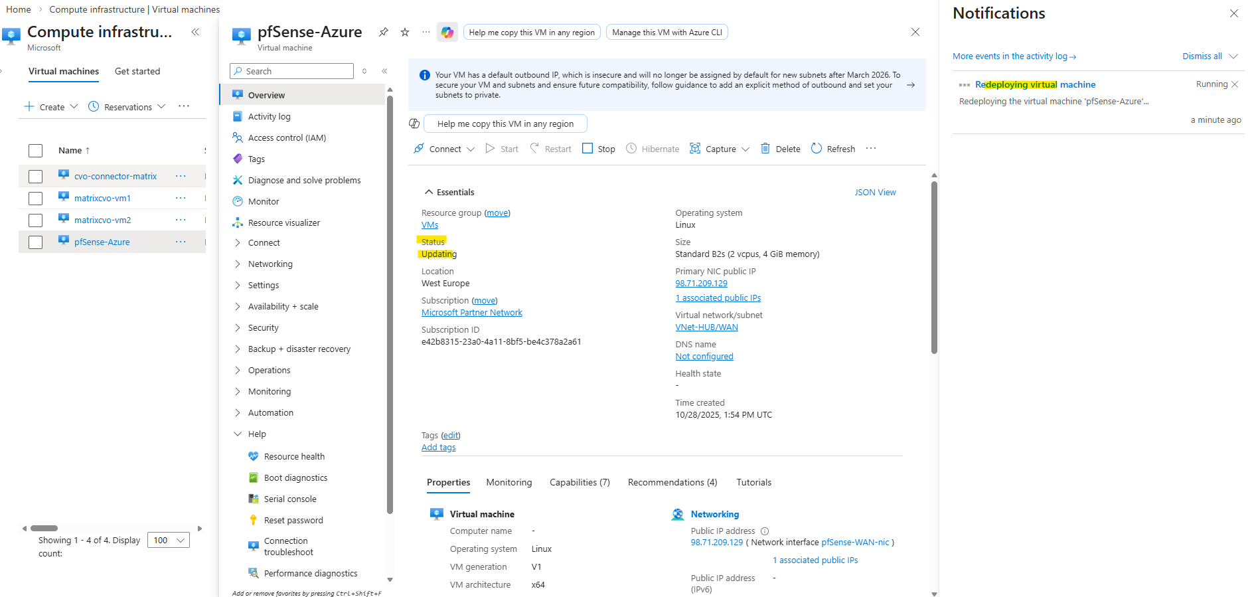
Task: Check the matrixcvo-vm2 checkbox
Action: pos(36,220)
